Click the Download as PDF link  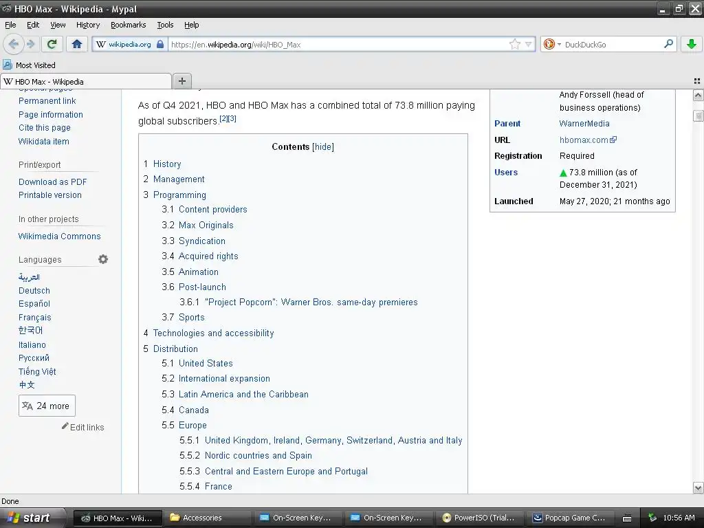tap(52, 181)
